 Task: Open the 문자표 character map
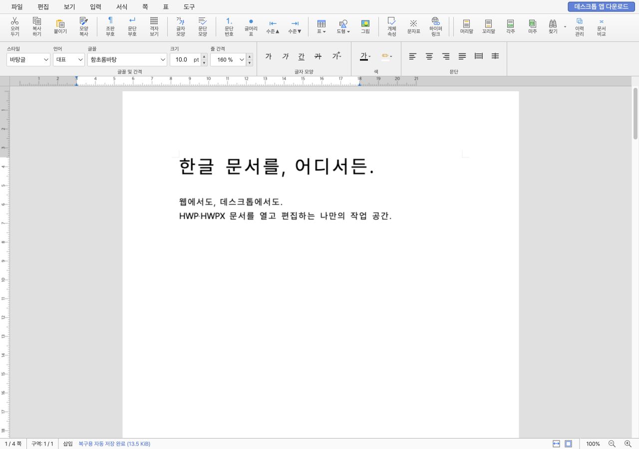click(x=413, y=26)
